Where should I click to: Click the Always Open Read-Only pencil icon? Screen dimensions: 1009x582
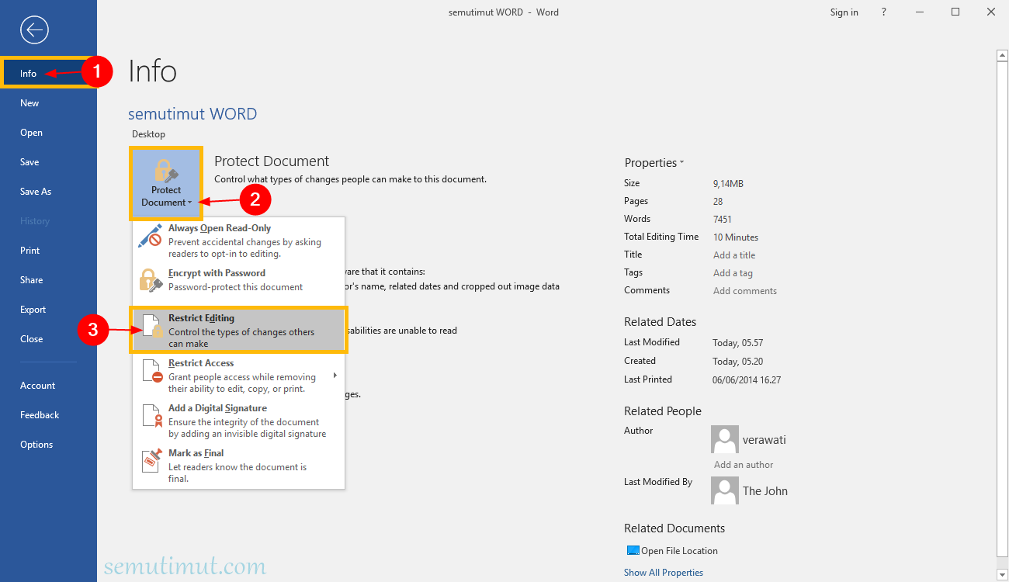pyautogui.click(x=150, y=236)
